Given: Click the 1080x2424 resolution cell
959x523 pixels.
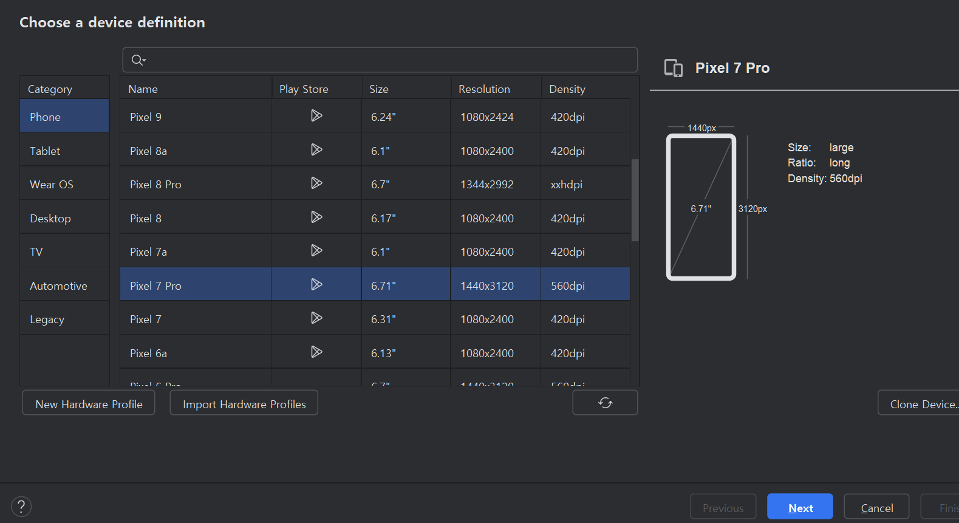Looking at the screenshot, I should click(x=496, y=116).
